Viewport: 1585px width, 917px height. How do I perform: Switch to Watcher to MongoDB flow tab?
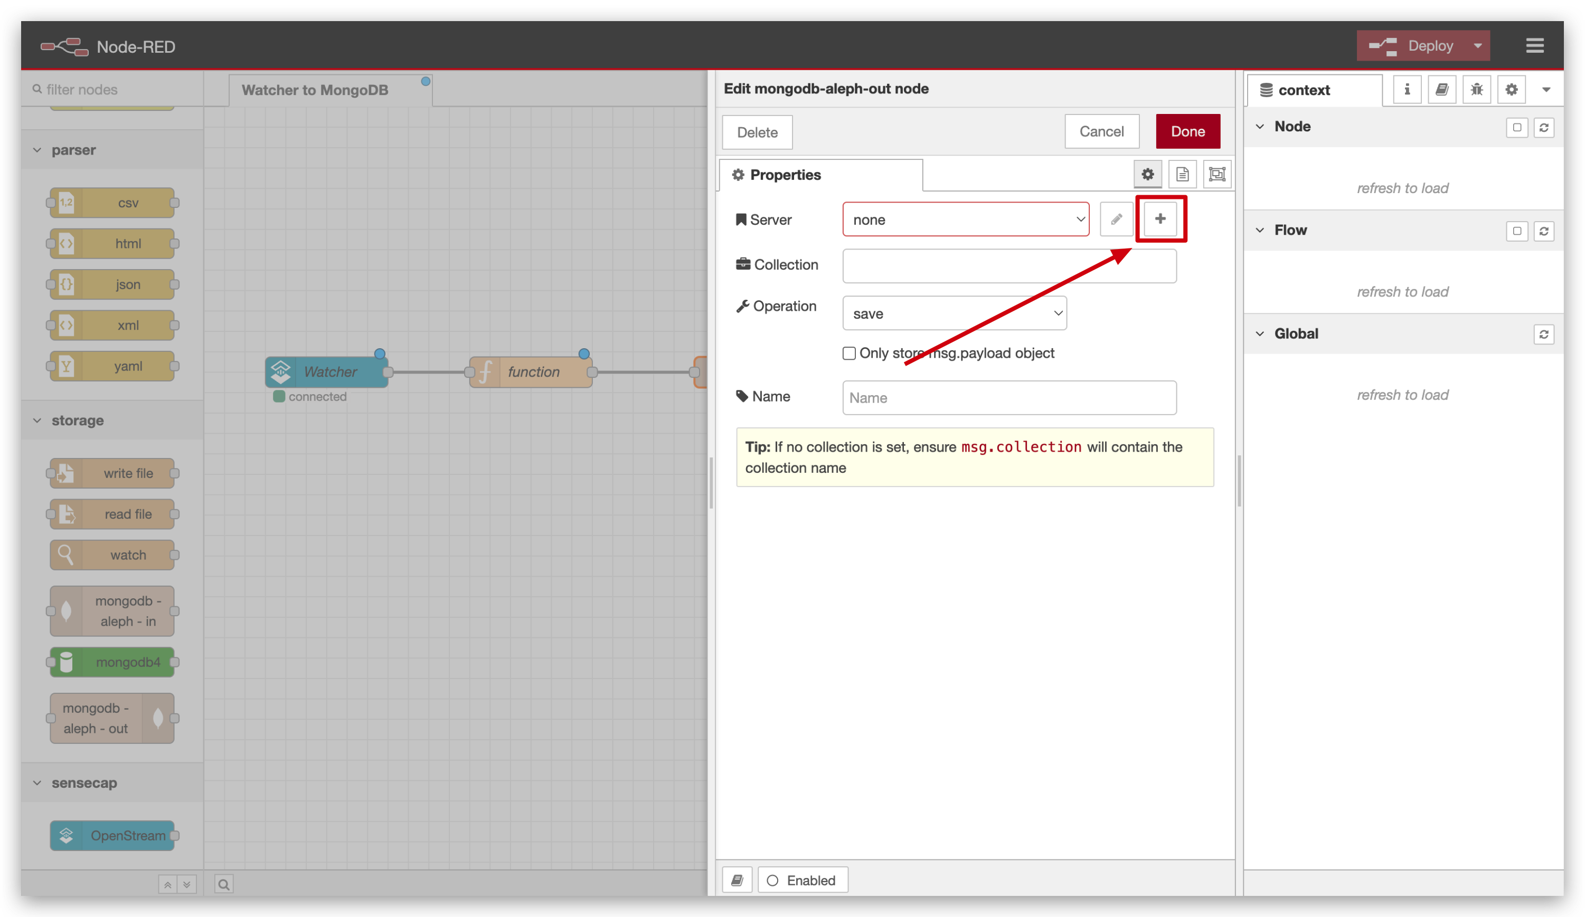330,90
